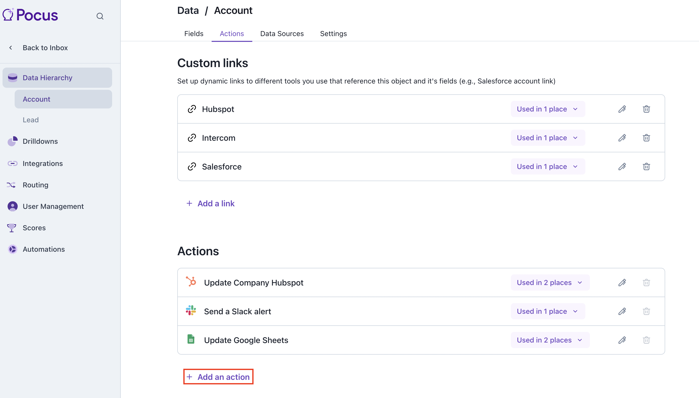This screenshot has height=398, width=699.
Task: Edit the Hubspot custom link
Action: (x=622, y=109)
